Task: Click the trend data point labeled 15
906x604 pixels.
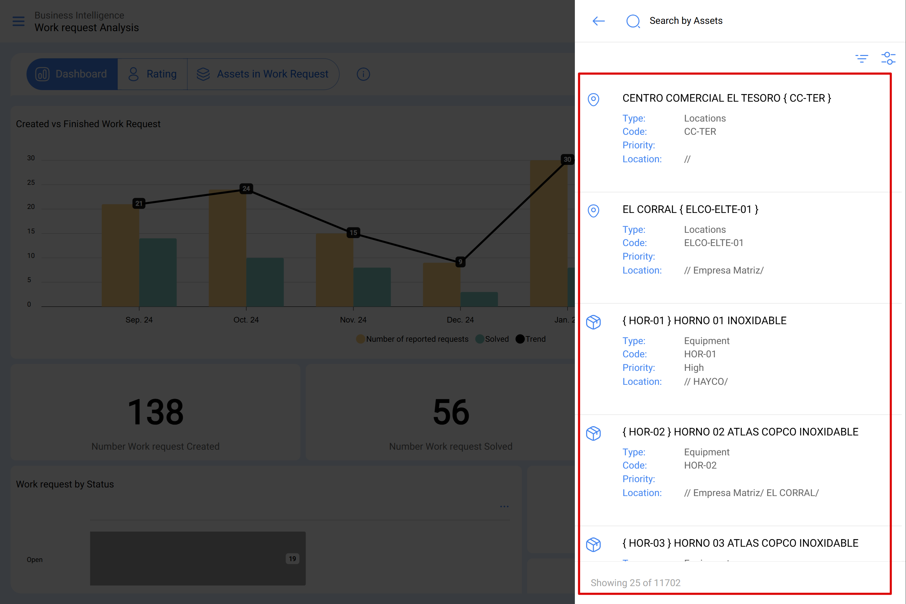Action: [353, 233]
